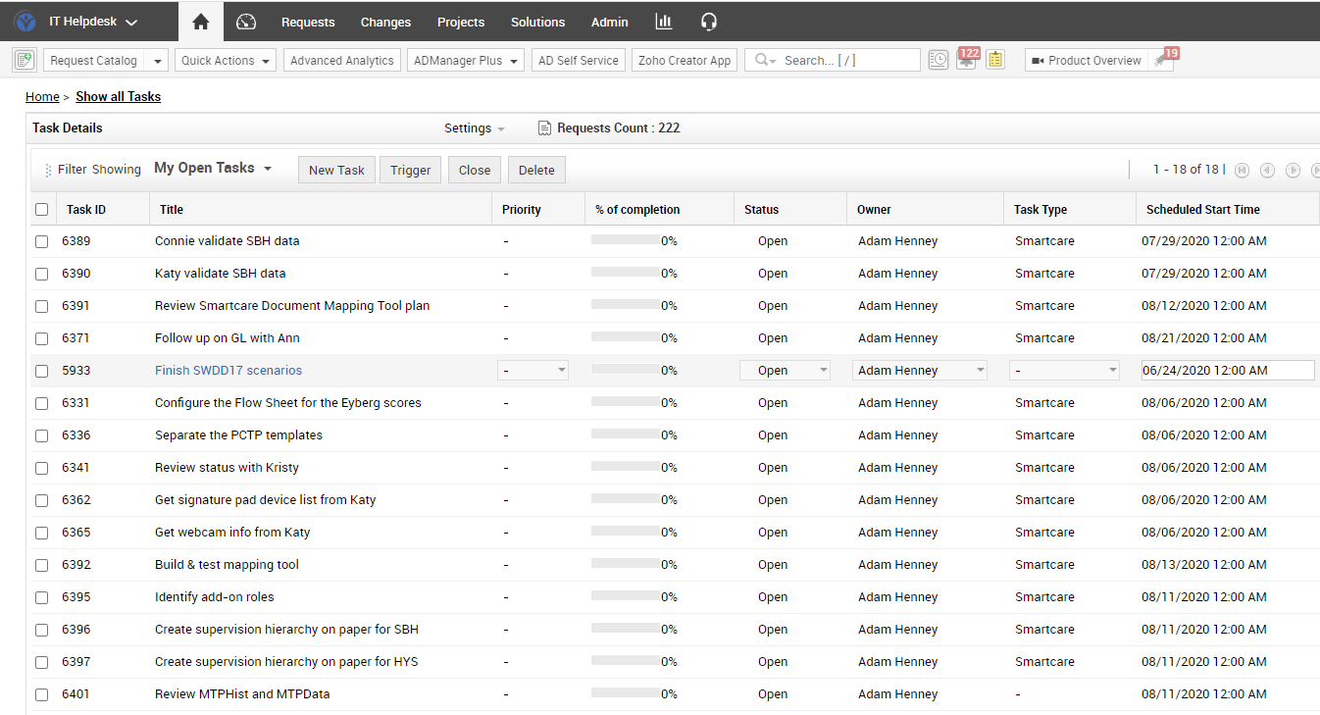Edit Scheduled Start Time field for 5933

click(x=1228, y=371)
